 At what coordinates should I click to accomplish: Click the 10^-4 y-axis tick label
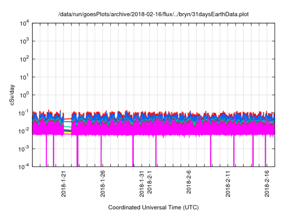pyautogui.click(x=24, y=167)
